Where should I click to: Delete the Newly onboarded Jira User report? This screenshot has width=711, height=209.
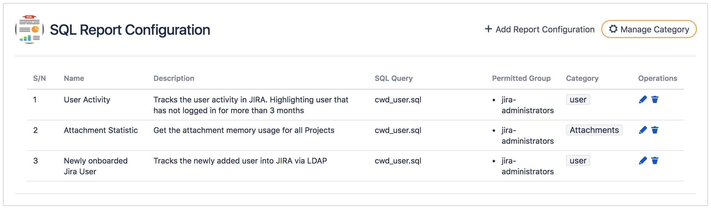tap(655, 161)
